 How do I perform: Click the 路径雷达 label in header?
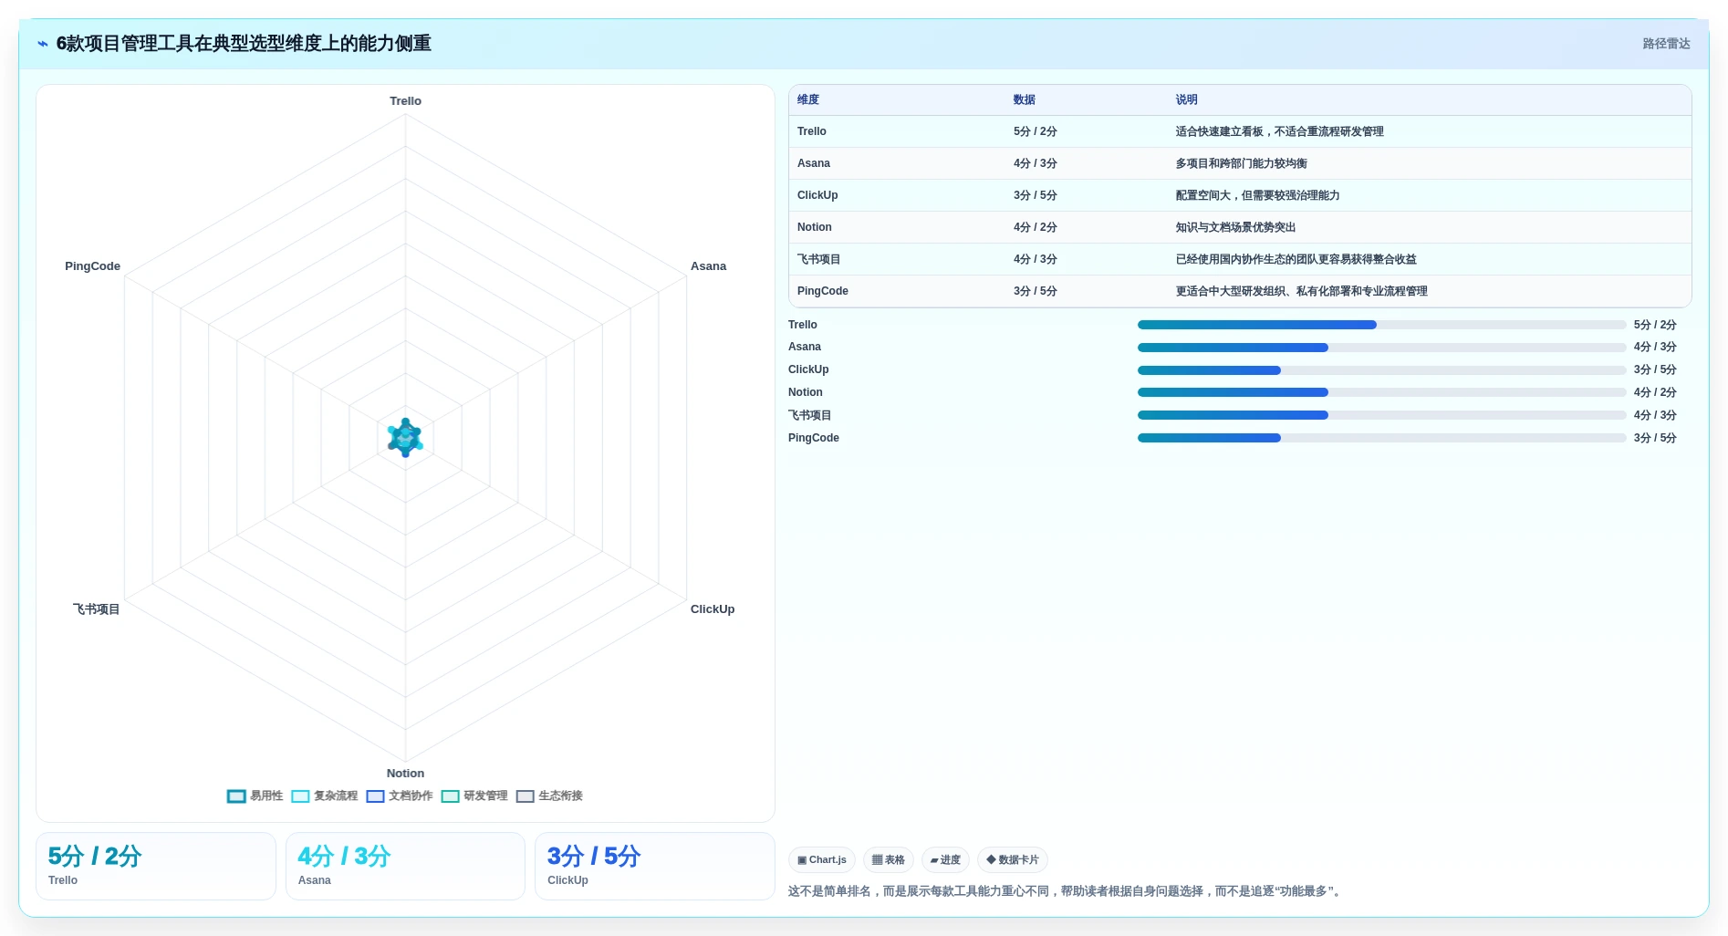(x=1666, y=44)
